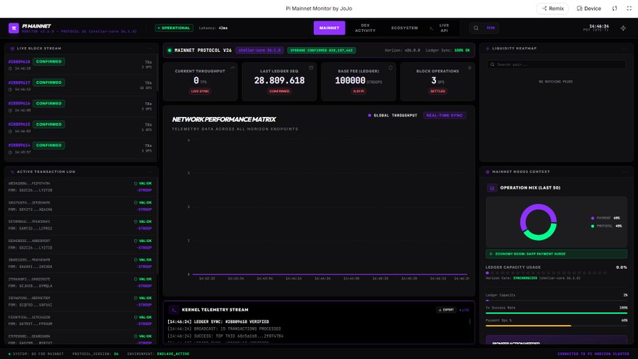Open the DEX Activity tab
The image size is (638, 359).
pyautogui.click(x=365, y=28)
